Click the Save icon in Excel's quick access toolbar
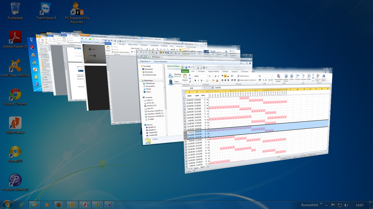373x209 pixels. (186, 67)
